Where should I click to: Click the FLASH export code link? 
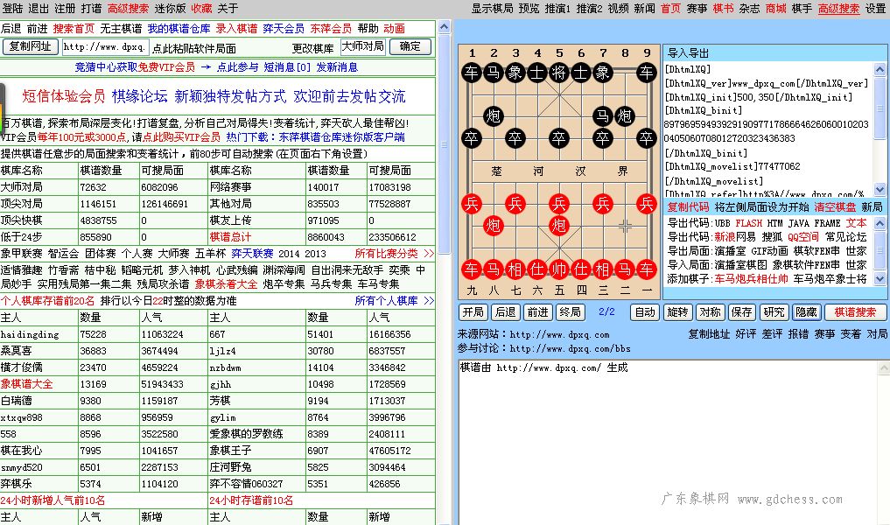coord(748,224)
